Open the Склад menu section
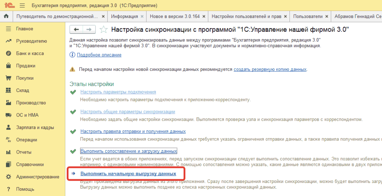The image size is (382, 196). [23, 90]
